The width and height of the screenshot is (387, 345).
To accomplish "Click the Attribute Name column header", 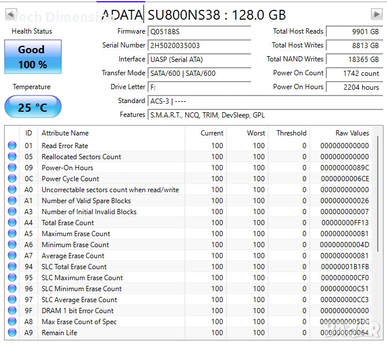I will tap(65, 133).
